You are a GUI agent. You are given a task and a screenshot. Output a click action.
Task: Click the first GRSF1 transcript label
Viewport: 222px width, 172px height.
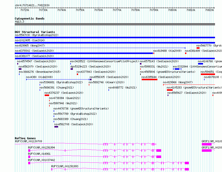[x=212, y=141]
